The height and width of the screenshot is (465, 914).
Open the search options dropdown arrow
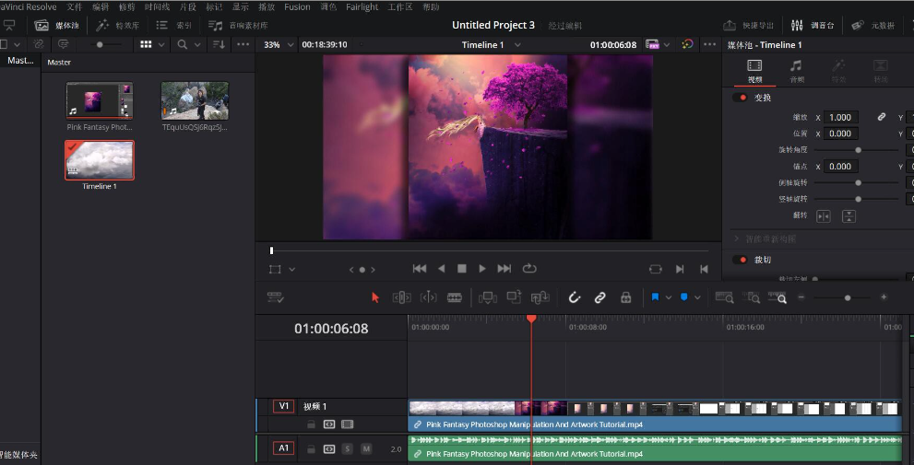[197, 44]
